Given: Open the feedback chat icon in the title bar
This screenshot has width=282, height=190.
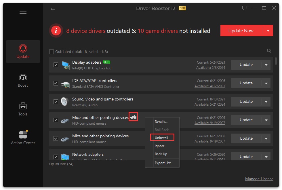Looking at the screenshot, I should (244, 8).
